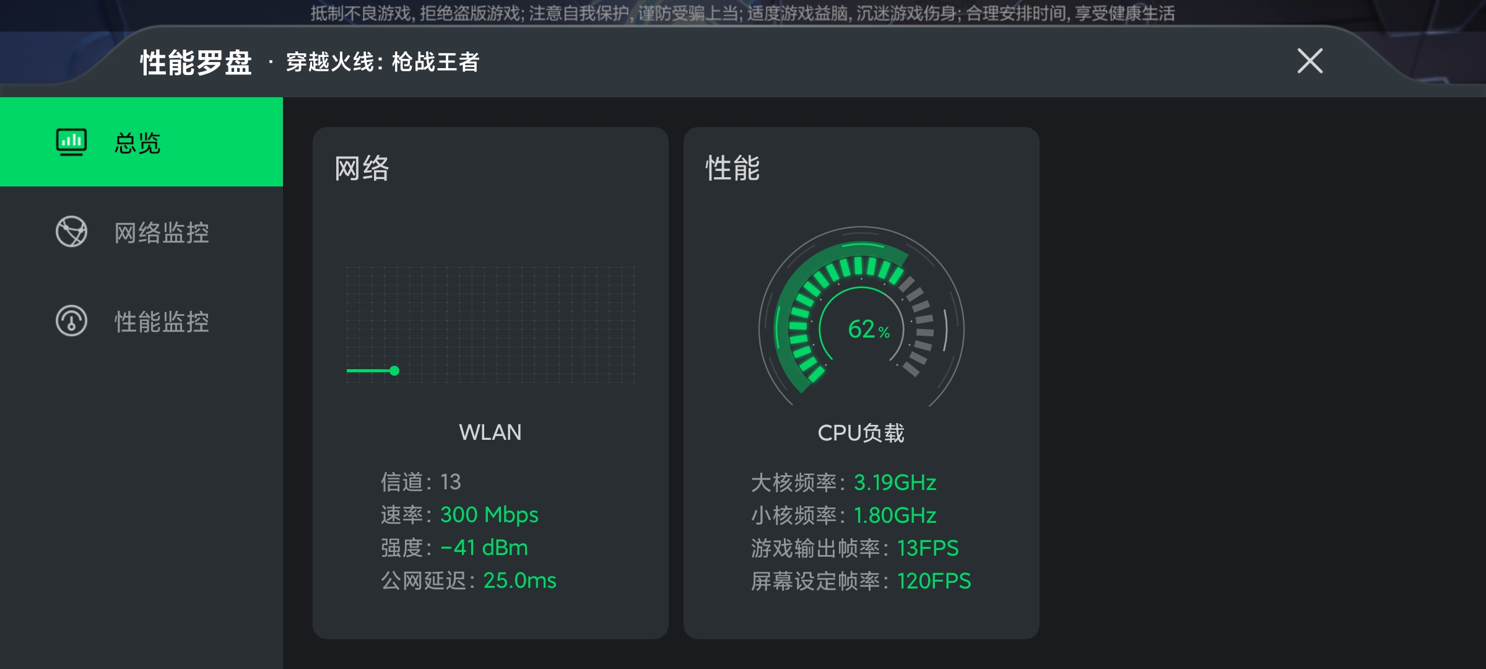This screenshot has width=1486, height=669.
Task: Close the 性能罗盘 panel with the X
Action: click(x=1310, y=61)
